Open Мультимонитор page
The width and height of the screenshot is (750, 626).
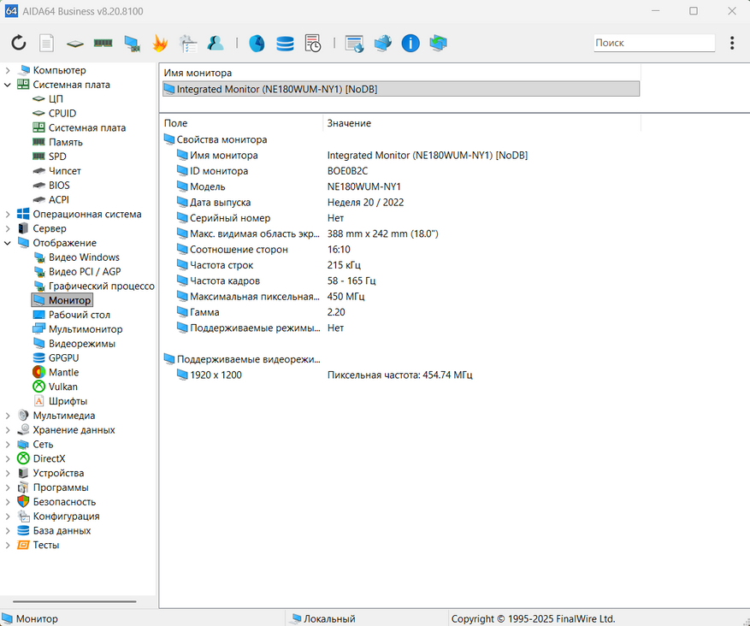tap(86, 329)
